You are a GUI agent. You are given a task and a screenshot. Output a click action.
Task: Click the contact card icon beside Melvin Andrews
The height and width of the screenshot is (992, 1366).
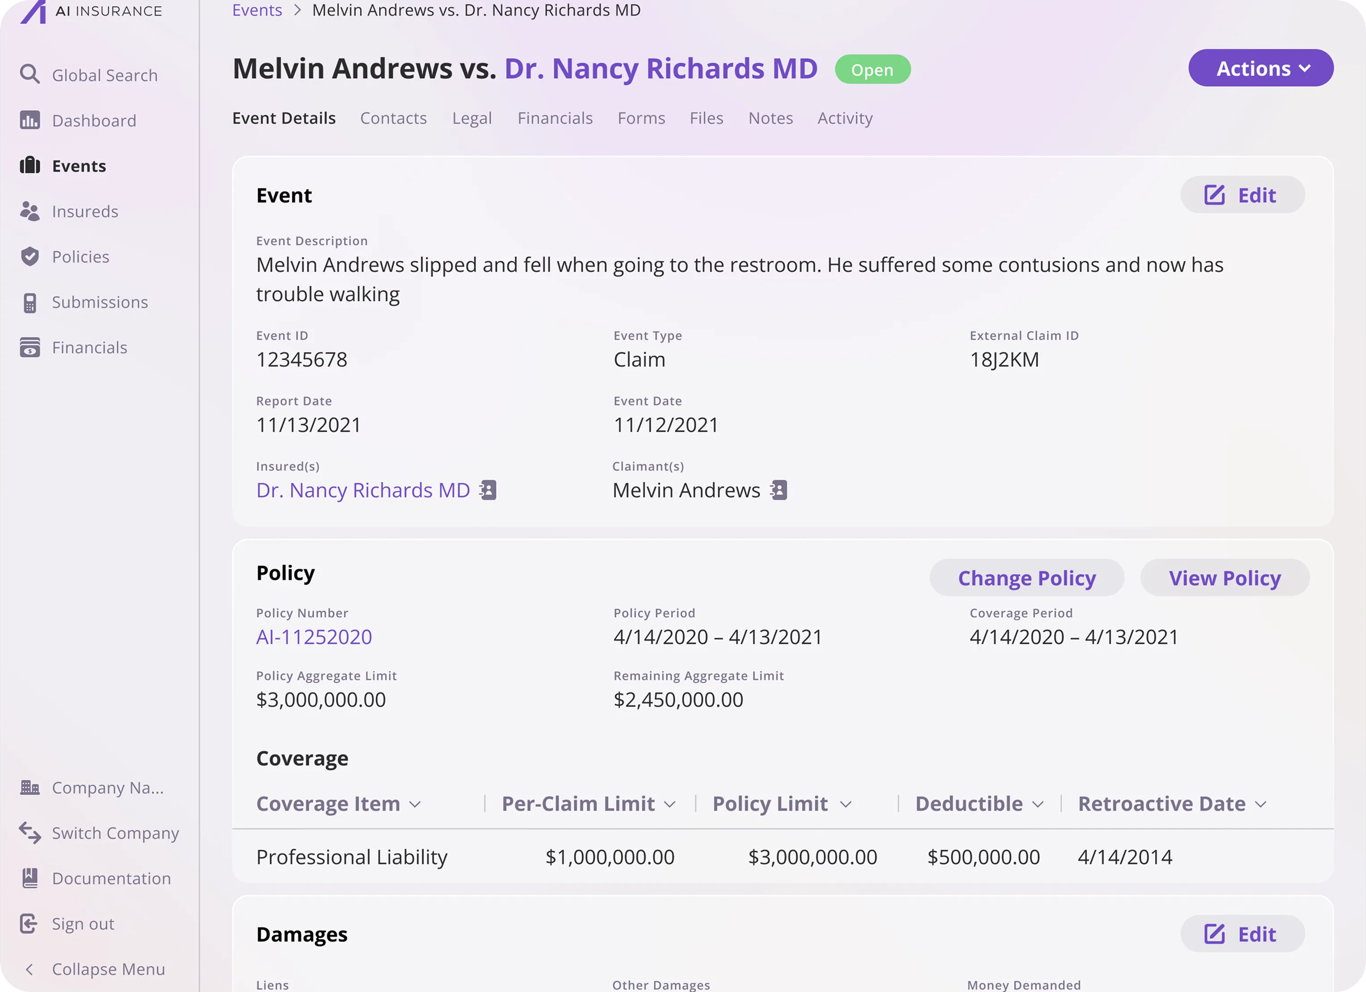[778, 490]
